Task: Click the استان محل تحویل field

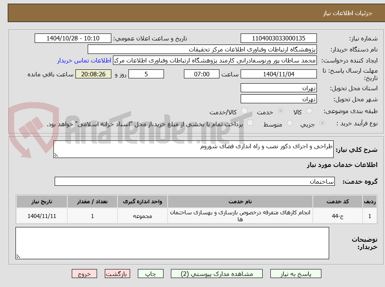Action: [279, 88]
